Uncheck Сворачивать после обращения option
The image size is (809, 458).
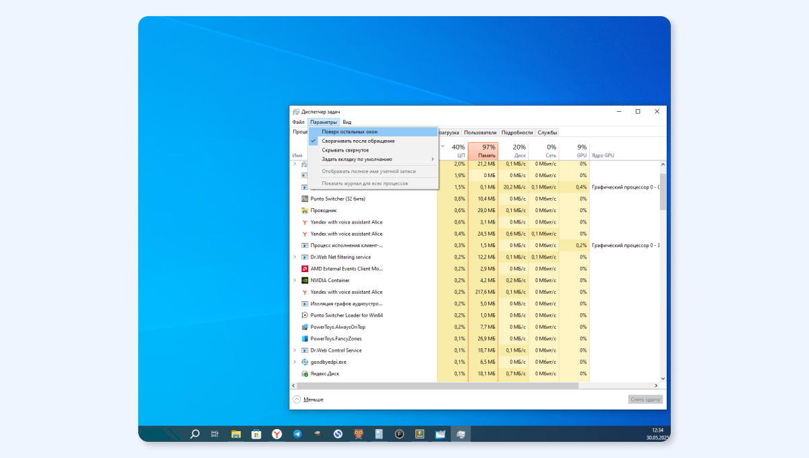pyautogui.click(x=373, y=141)
